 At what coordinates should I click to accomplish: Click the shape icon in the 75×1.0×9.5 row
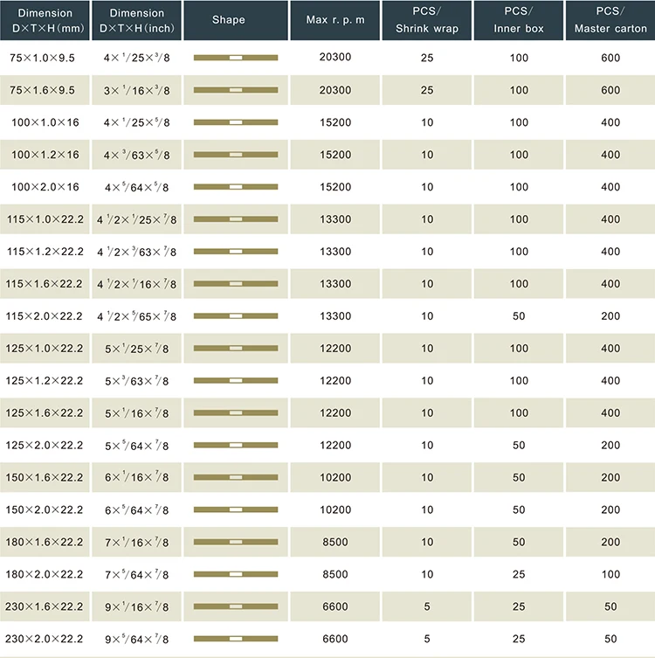235,58
